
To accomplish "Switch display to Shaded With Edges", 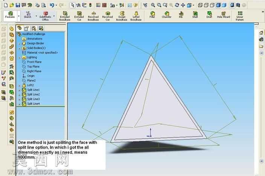I will (x=218, y=5).
